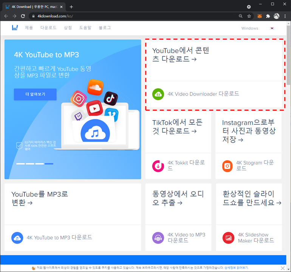Bookmark the page with the star icon
Screen dimensions: 291x272
[249, 16]
